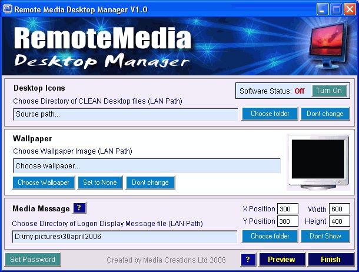Choose folder for Media Message directory
Image resolution: width=359 pixels, height=272 pixels.
(270, 236)
